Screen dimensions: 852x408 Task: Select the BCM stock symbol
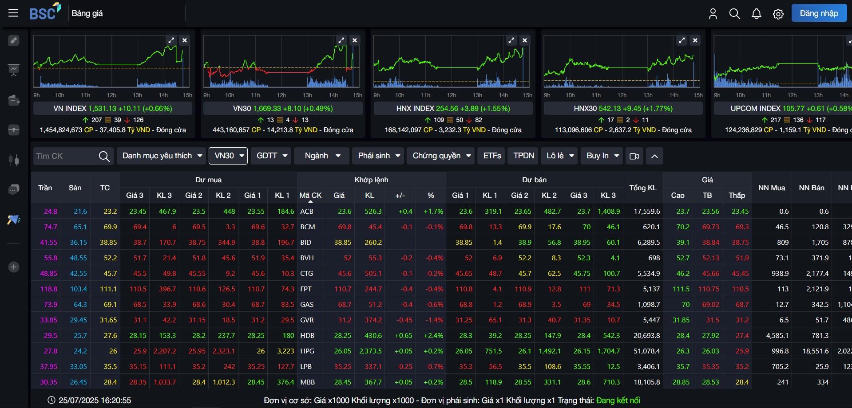click(308, 227)
